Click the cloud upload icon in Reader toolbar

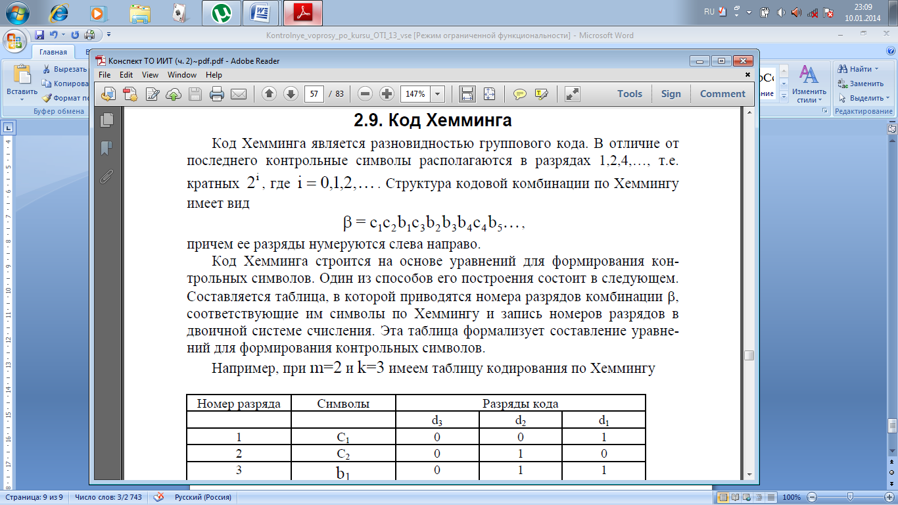[x=174, y=94]
